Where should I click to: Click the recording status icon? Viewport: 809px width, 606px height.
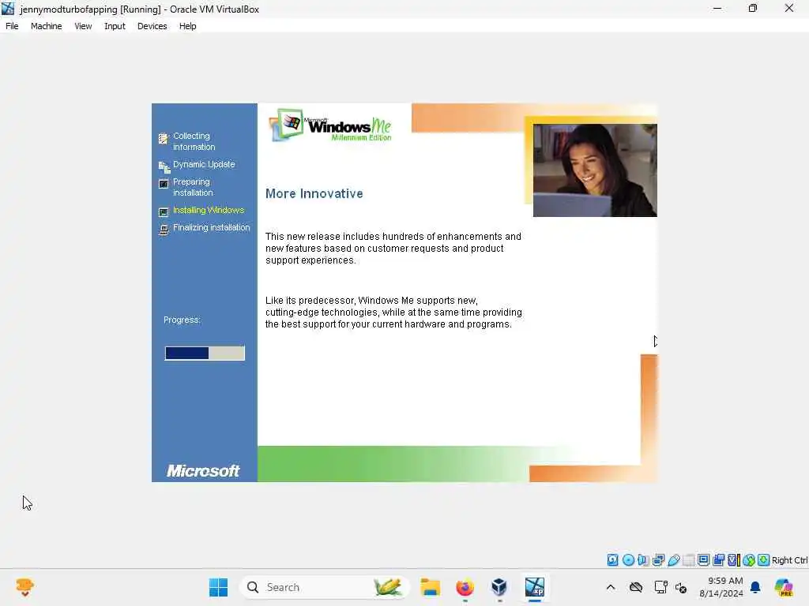[719, 560]
